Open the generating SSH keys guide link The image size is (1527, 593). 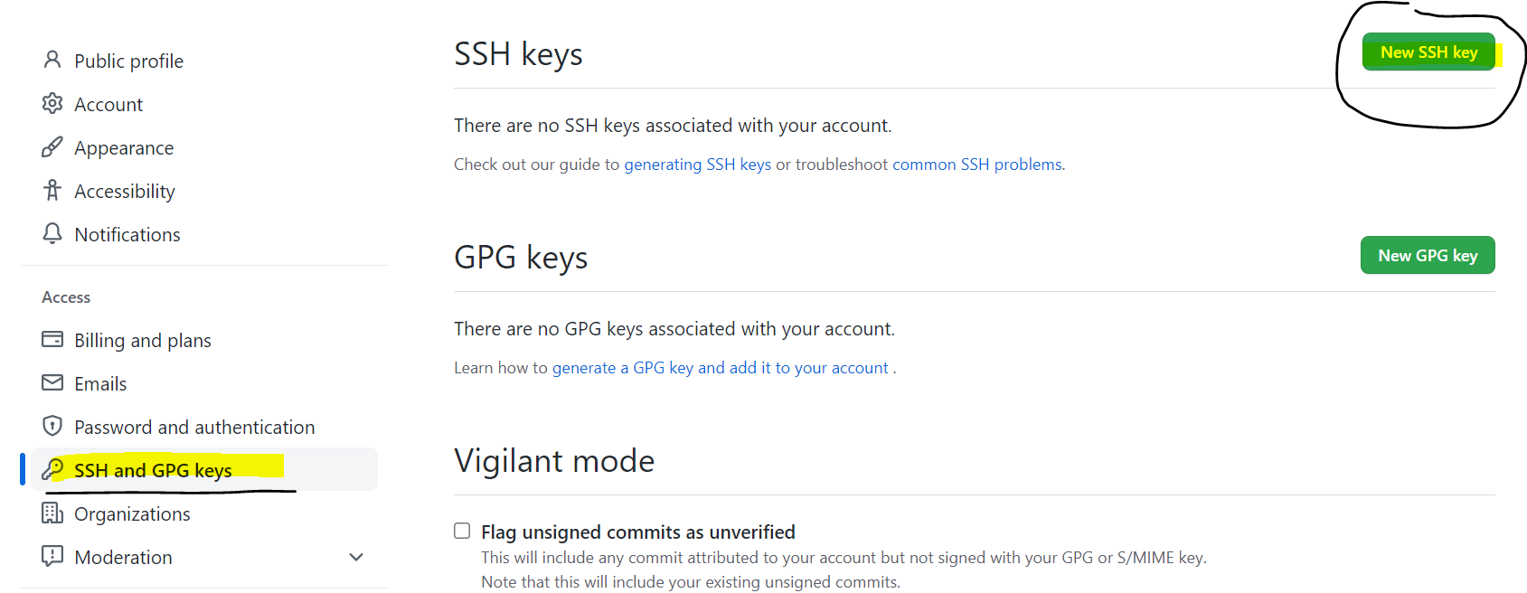click(x=697, y=165)
